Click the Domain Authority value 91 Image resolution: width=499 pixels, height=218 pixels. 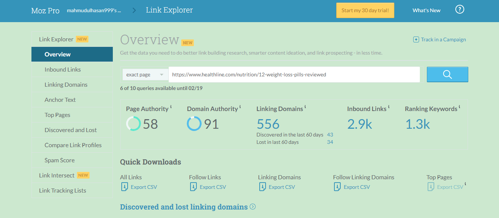pyautogui.click(x=212, y=124)
